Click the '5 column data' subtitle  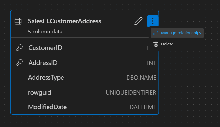coord(45,32)
